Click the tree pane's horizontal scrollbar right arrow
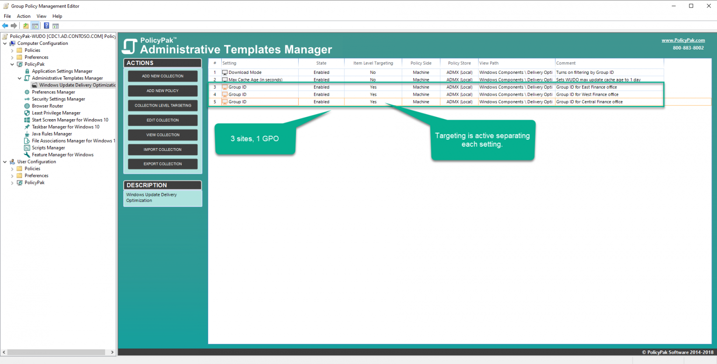The height and width of the screenshot is (364, 717). 112,352
